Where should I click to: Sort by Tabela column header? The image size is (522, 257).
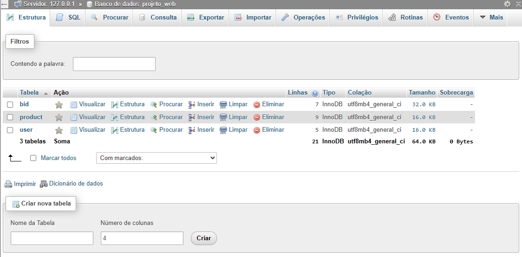(x=29, y=93)
